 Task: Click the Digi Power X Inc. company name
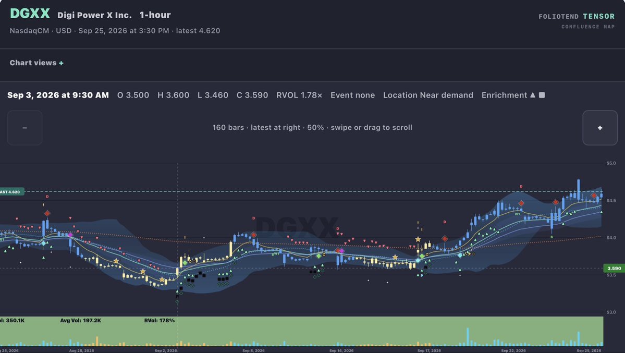click(x=94, y=15)
